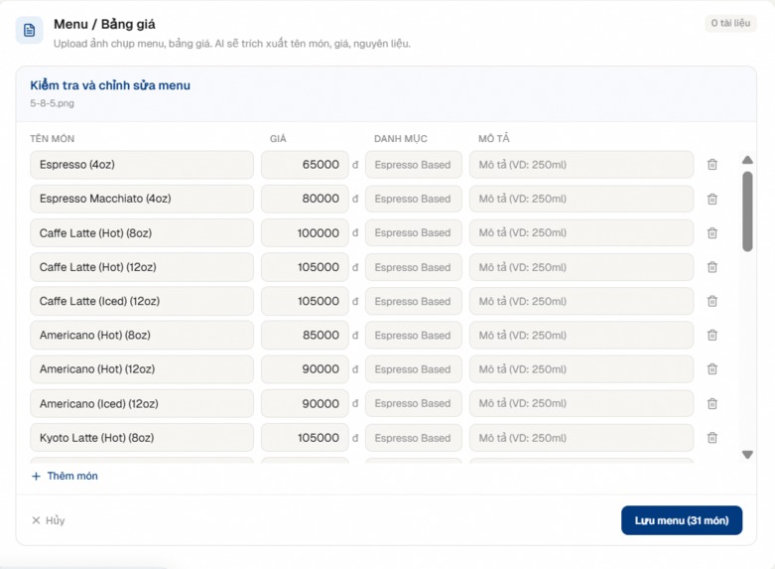The image size is (775, 569).
Task: Delete the Kyoto Latte (Hot) (8oz) row
Action: 712,438
